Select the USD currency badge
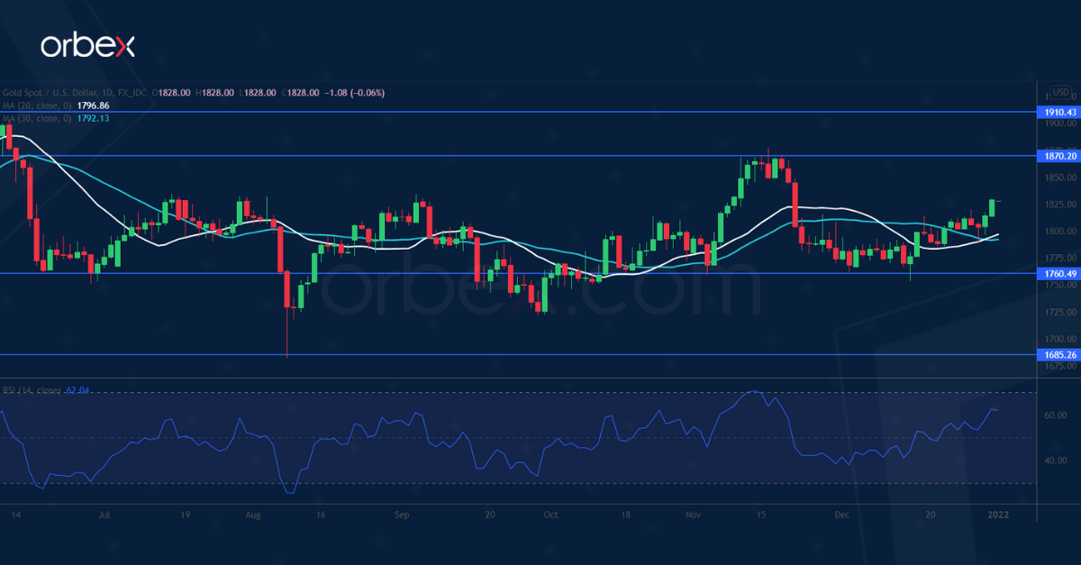Screen dimensions: 1081x565 [x=1060, y=92]
